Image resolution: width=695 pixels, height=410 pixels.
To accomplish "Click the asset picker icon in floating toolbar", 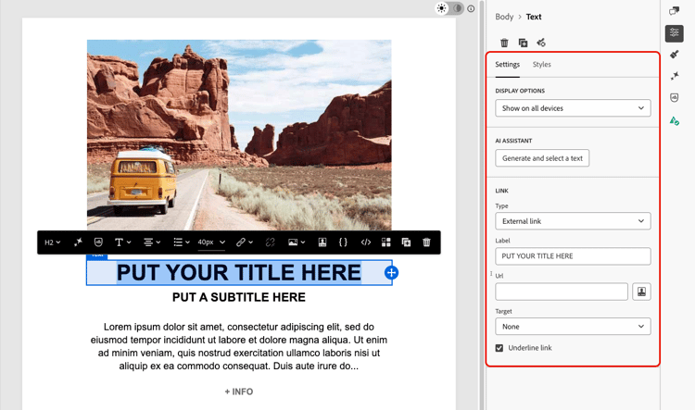I will point(322,242).
